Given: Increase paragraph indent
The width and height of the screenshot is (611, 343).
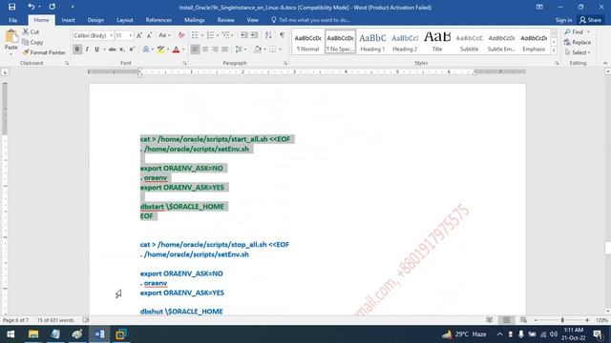Looking at the screenshot, I should click(x=254, y=35).
